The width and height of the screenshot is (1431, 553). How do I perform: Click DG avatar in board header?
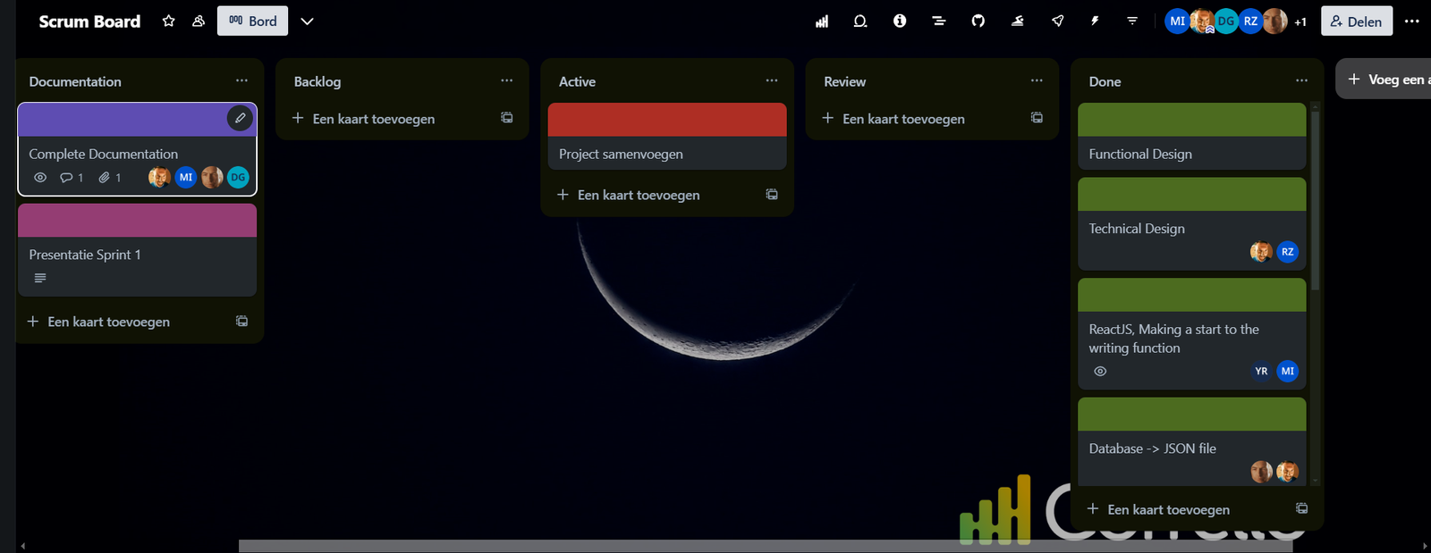[x=1226, y=21]
